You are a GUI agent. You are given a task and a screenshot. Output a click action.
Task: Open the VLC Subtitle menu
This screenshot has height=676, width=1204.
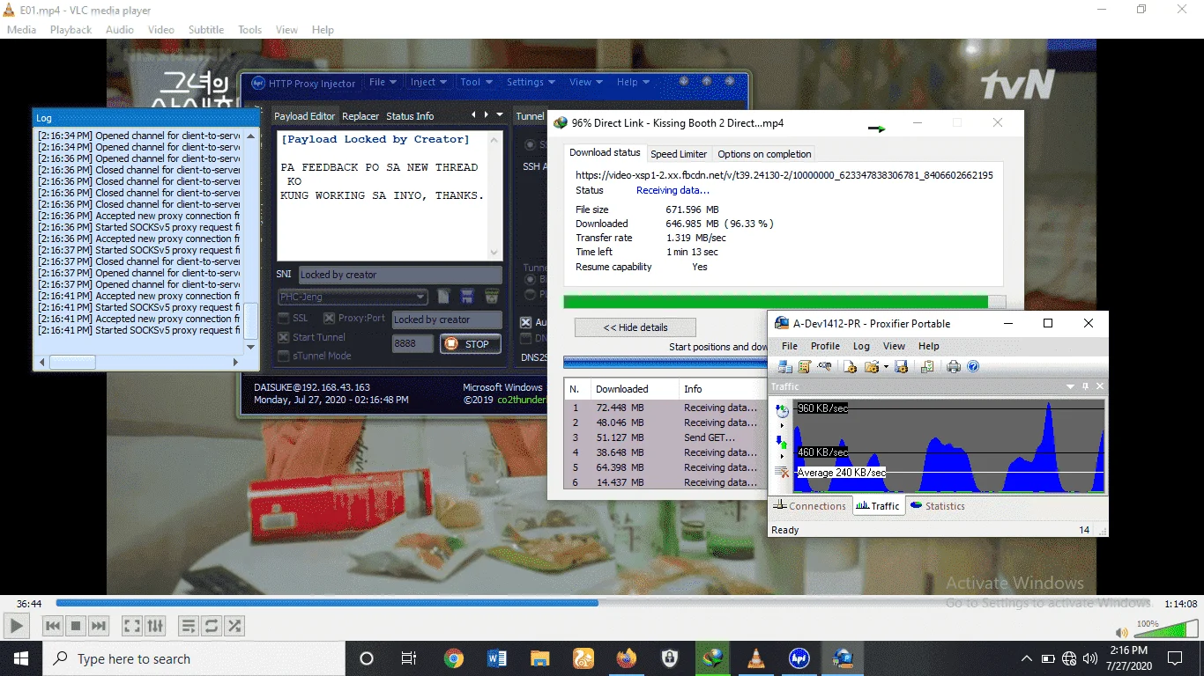[206, 29]
